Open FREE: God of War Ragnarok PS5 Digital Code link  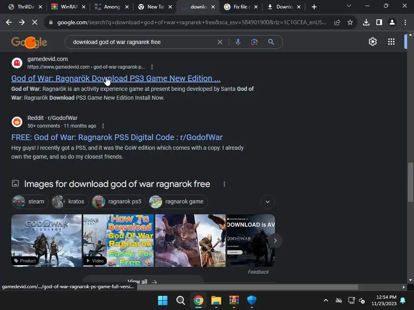117,137
